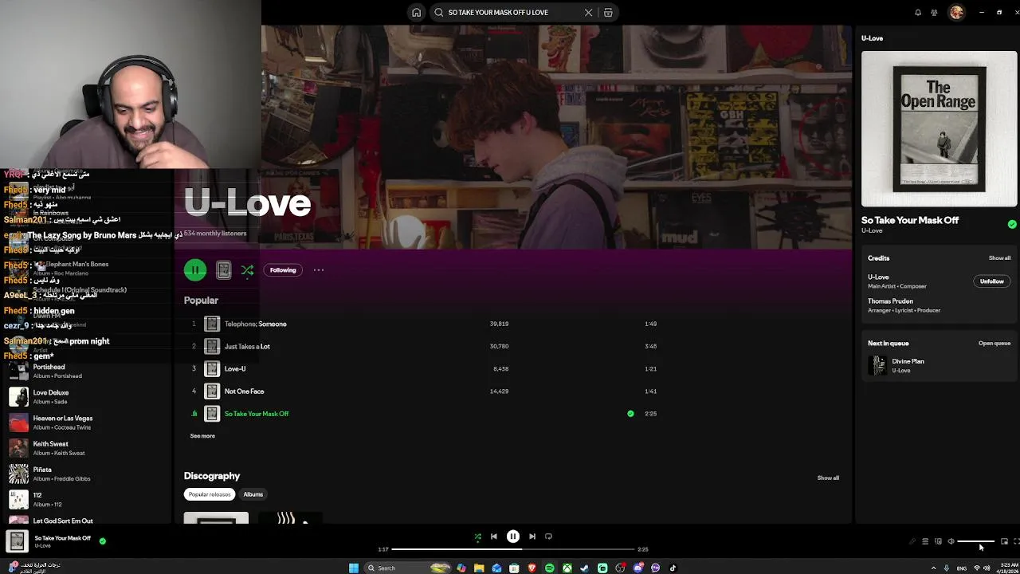Open Love Deluxe album in library
Screen dimensions: 1020x574
(88, 397)
